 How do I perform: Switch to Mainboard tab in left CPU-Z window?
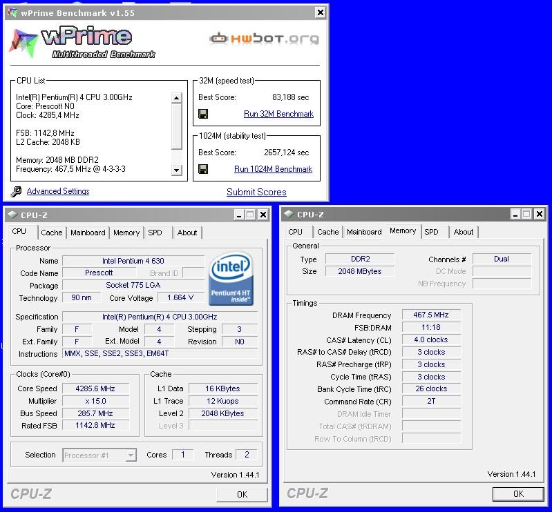tap(88, 233)
